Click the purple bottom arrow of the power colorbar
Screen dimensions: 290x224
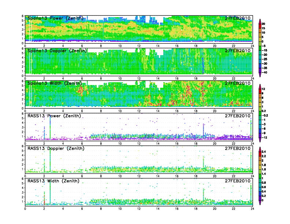tap(260, 75)
